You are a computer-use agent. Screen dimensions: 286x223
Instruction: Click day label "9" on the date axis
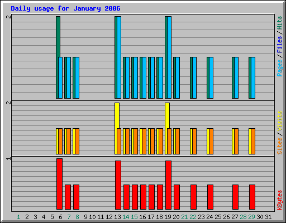(85, 217)
